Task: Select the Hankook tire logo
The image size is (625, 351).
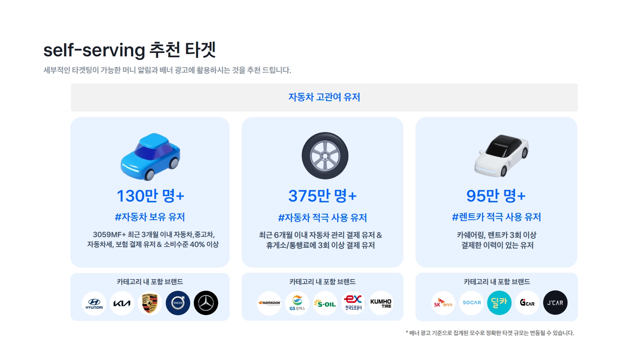Action: [x=269, y=303]
